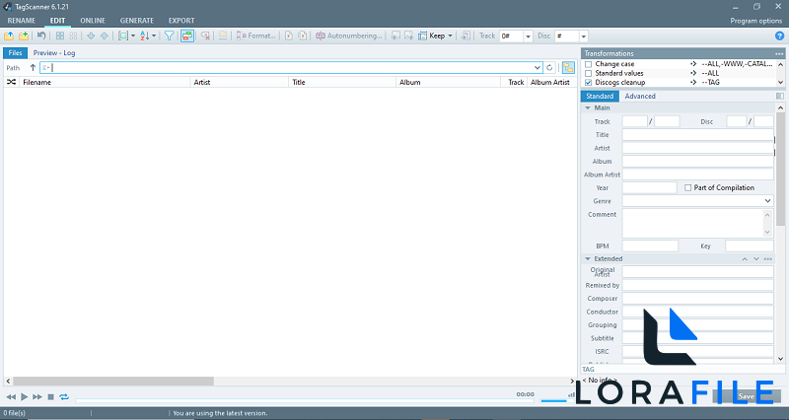
Task: Click the remove tag icon with red X
Action: tap(205, 35)
